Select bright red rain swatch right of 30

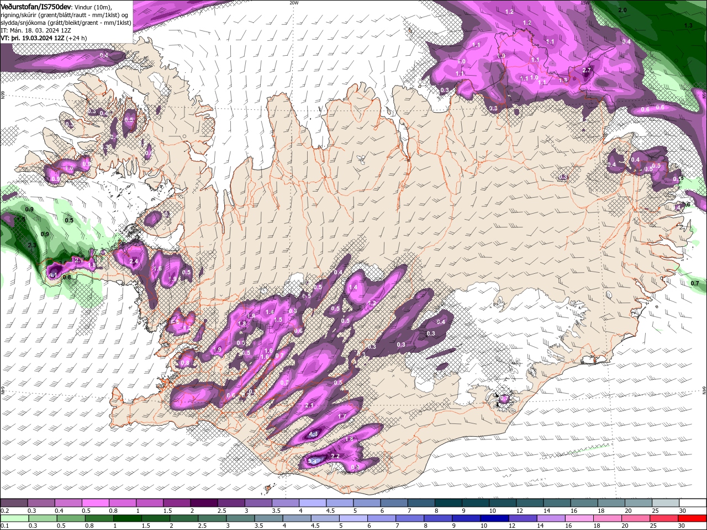[693, 518]
